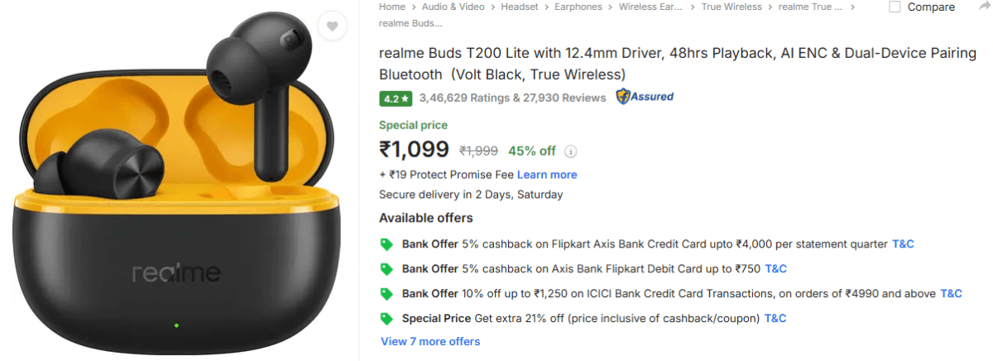993x361 pixels.
Task: Click the discount info icon beside 45% off
Action: pyautogui.click(x=571, y=152)
